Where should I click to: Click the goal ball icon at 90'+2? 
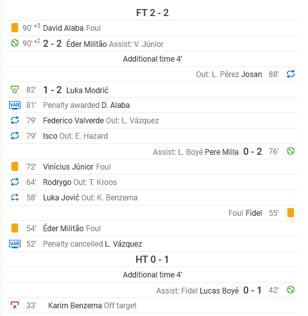[x=15, y=44]
